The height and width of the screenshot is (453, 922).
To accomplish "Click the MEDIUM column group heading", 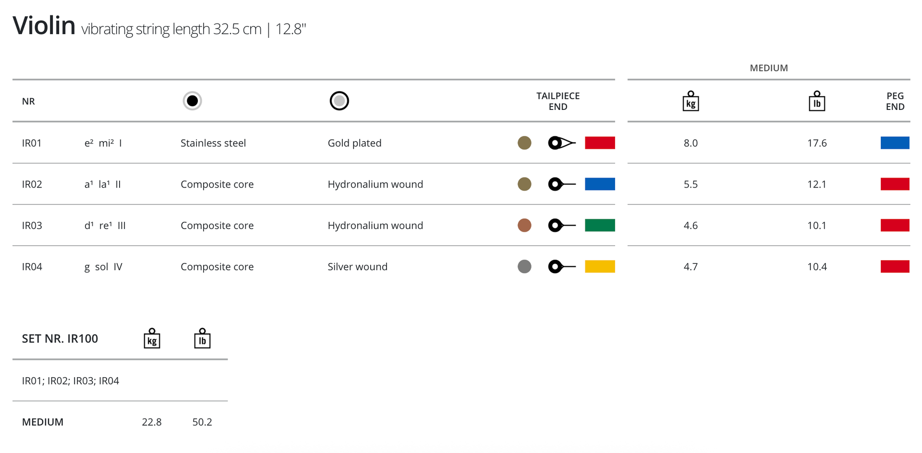I will point(768,68).
